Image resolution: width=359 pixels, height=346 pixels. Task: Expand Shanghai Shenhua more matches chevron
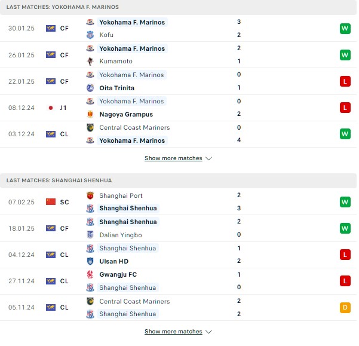click(x=208, y=332)
